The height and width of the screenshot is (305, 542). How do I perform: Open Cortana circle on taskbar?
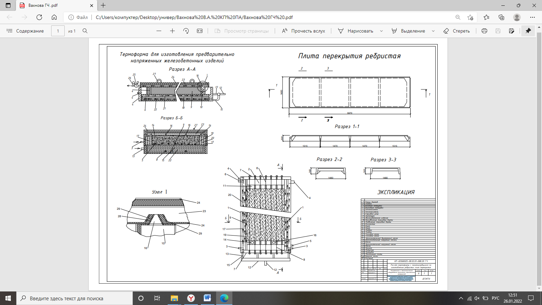(141, 298)
